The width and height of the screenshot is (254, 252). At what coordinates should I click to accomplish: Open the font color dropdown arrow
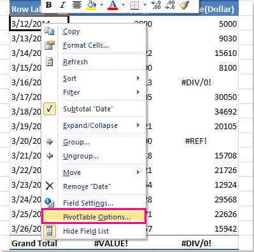123,4
